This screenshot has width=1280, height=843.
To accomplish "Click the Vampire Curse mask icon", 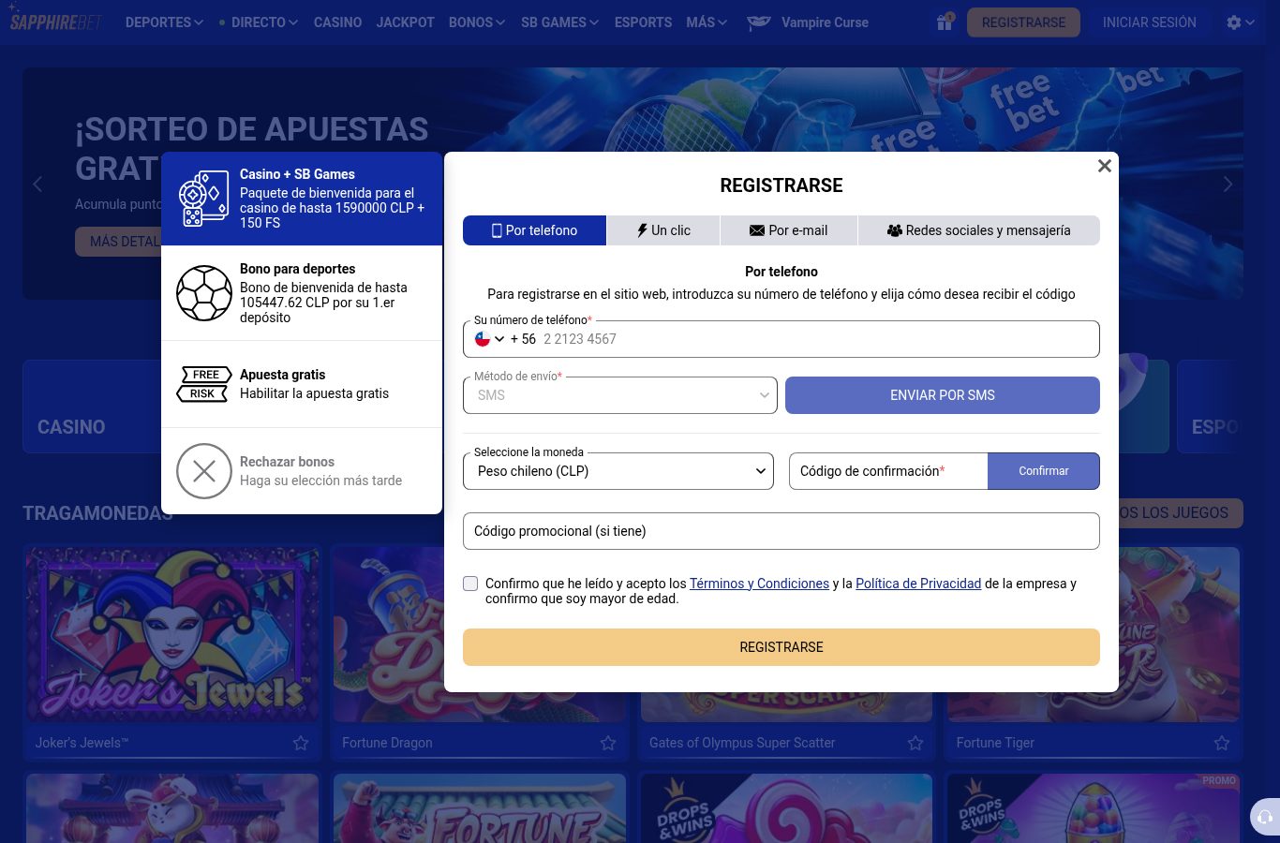I will 759,22.
